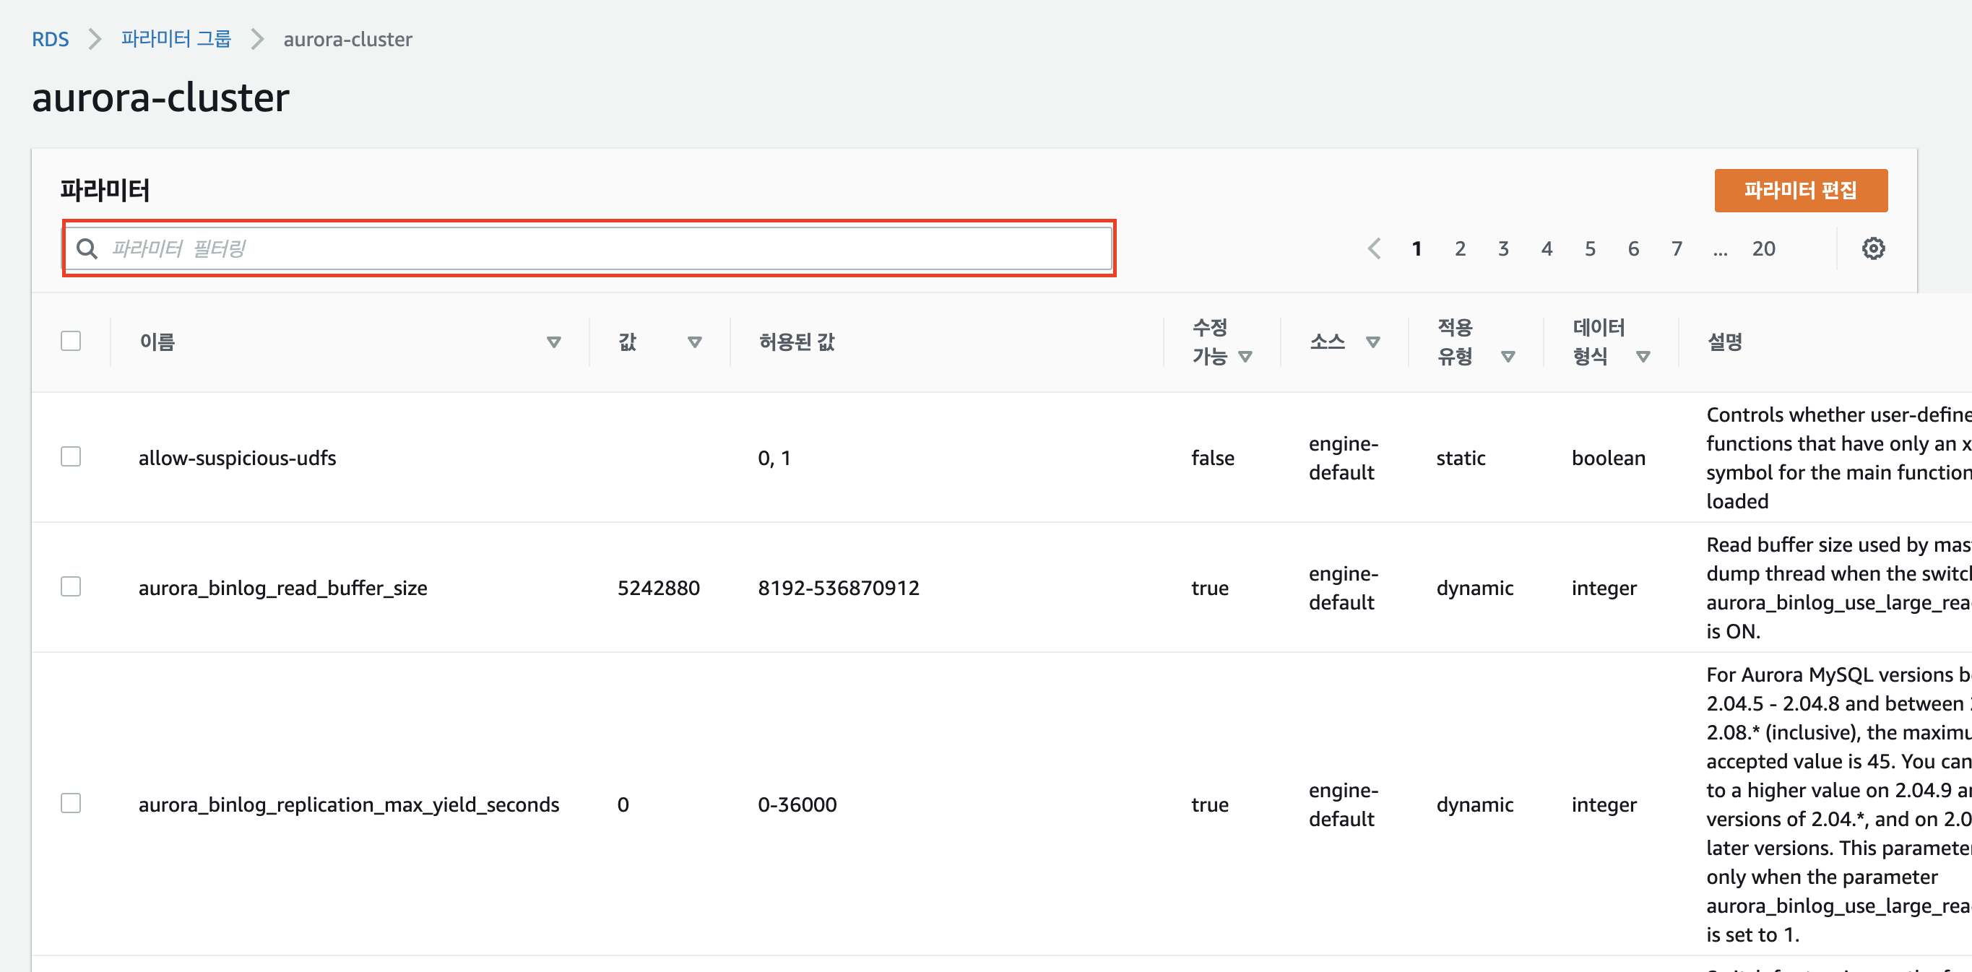Viewport: 1972px width, 972px height.
Task: Sort by 값 column arrow
Action: 694,342
